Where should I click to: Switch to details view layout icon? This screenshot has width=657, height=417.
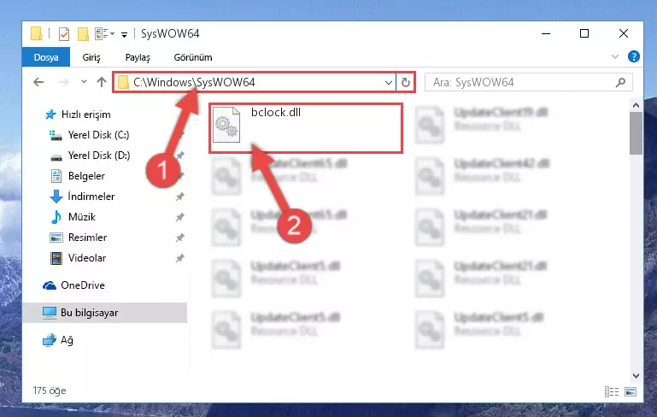click(612, 392)
